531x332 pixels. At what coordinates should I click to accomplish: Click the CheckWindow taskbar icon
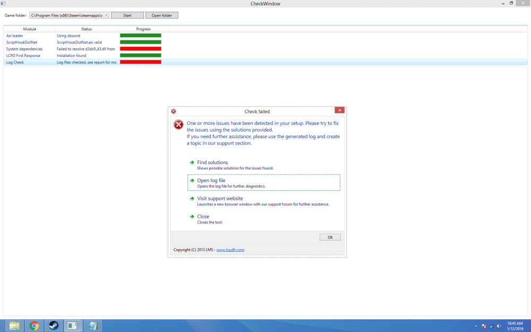tap(72, 326)
